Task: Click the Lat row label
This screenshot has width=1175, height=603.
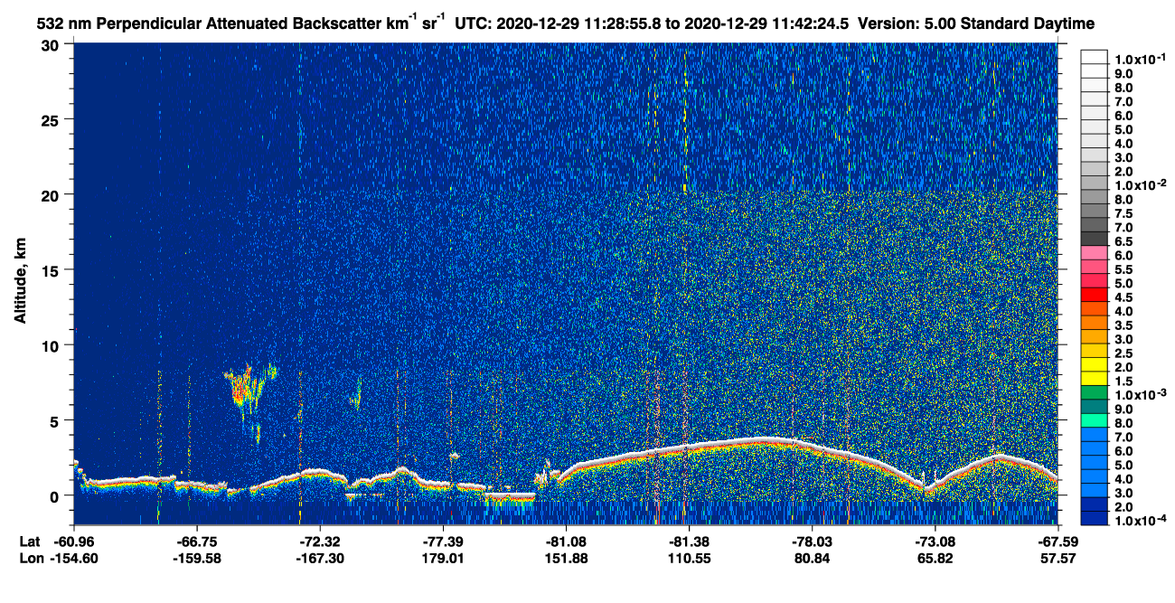Action: click(x=29, y=541)
